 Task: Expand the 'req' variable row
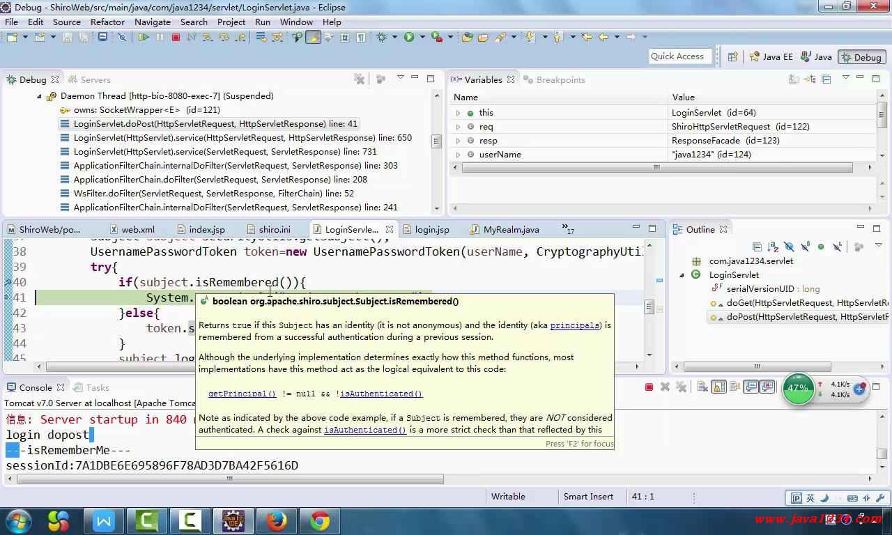(458, 127)
